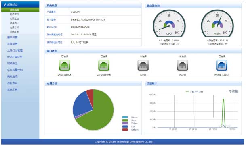Click the firmware version value Beta-1027
Screen dimensions: 246x145
coord(88,20)
